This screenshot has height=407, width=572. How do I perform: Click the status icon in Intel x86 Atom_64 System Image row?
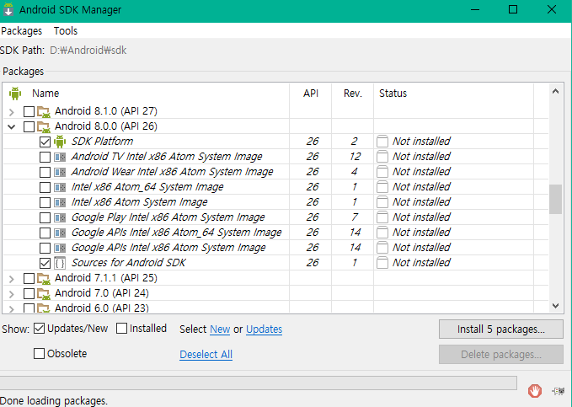pyautogui.click(x=382, y=187)
